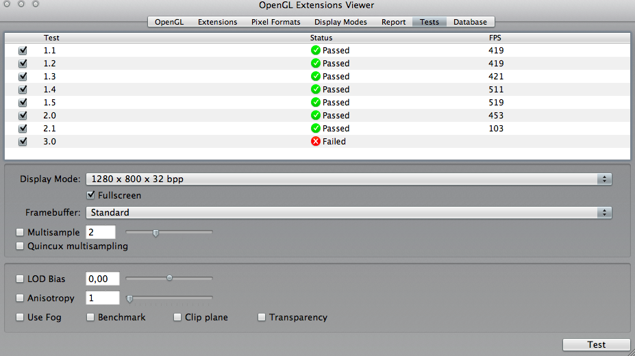Switch to the Extensions tab

pyautogui.click(x=217, y=22)
